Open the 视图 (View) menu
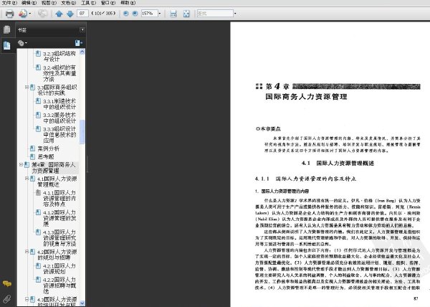This screenshot has height=307, width=430. tap(49, 3)
